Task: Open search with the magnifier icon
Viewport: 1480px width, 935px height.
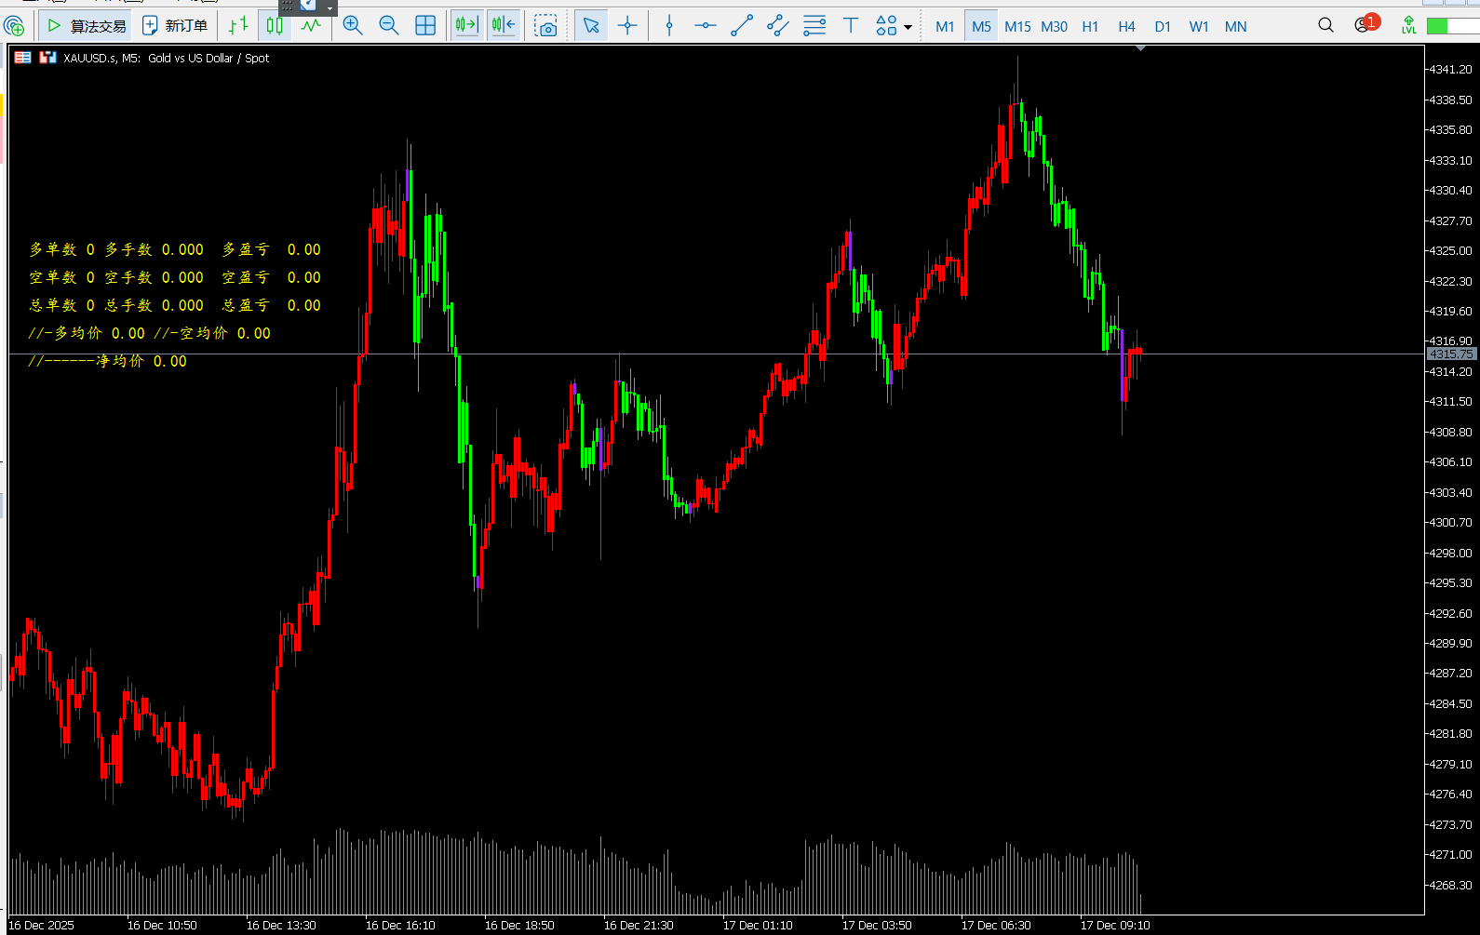Action: 1325,25
